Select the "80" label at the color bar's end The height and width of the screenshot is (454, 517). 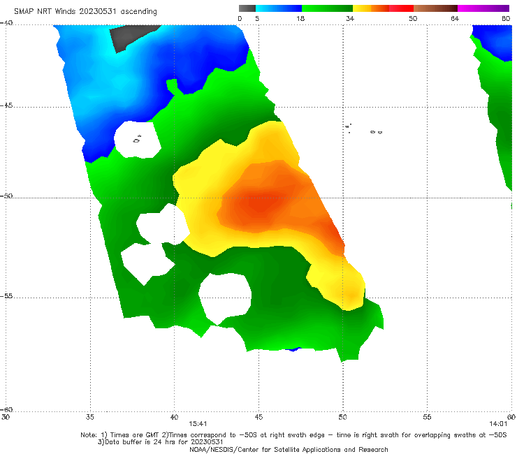coord(506,19)
